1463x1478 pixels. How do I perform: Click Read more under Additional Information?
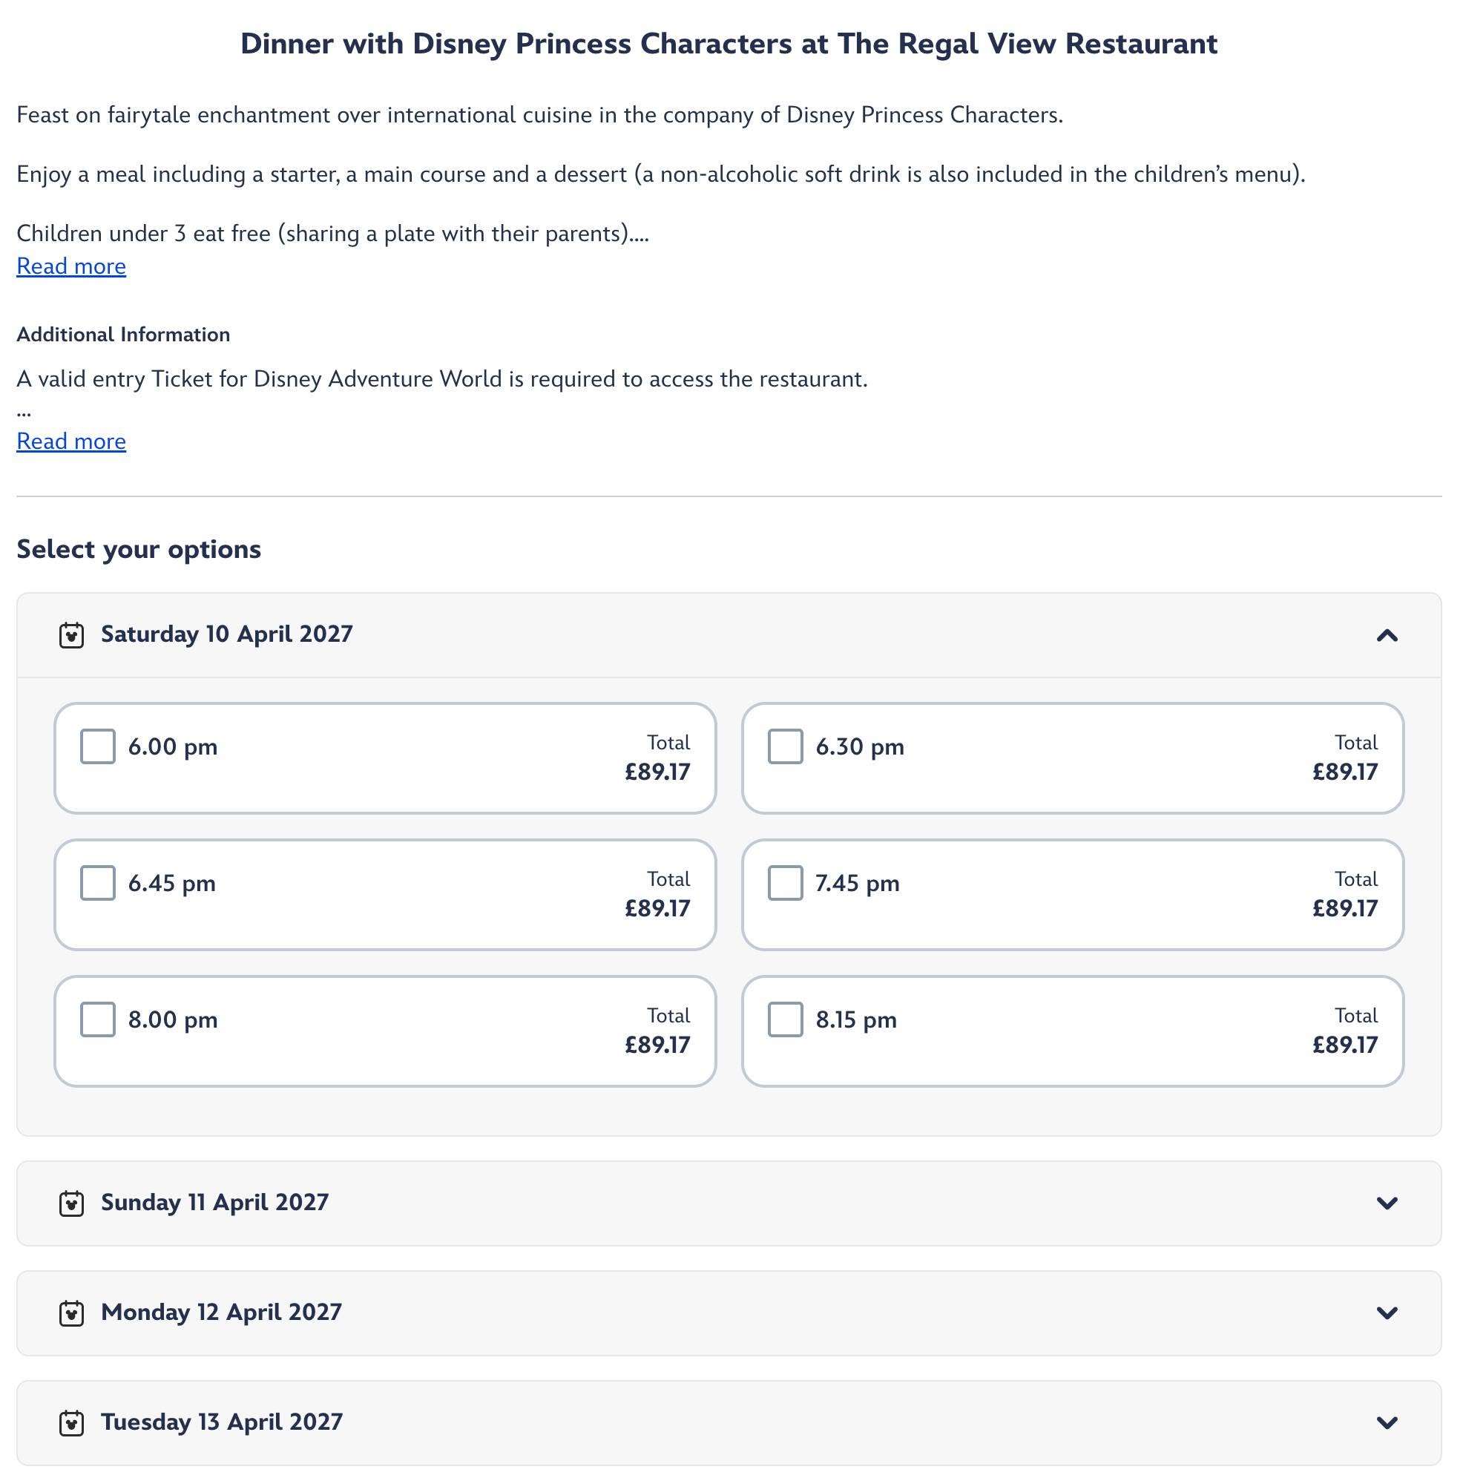click(x=71, y=441)
